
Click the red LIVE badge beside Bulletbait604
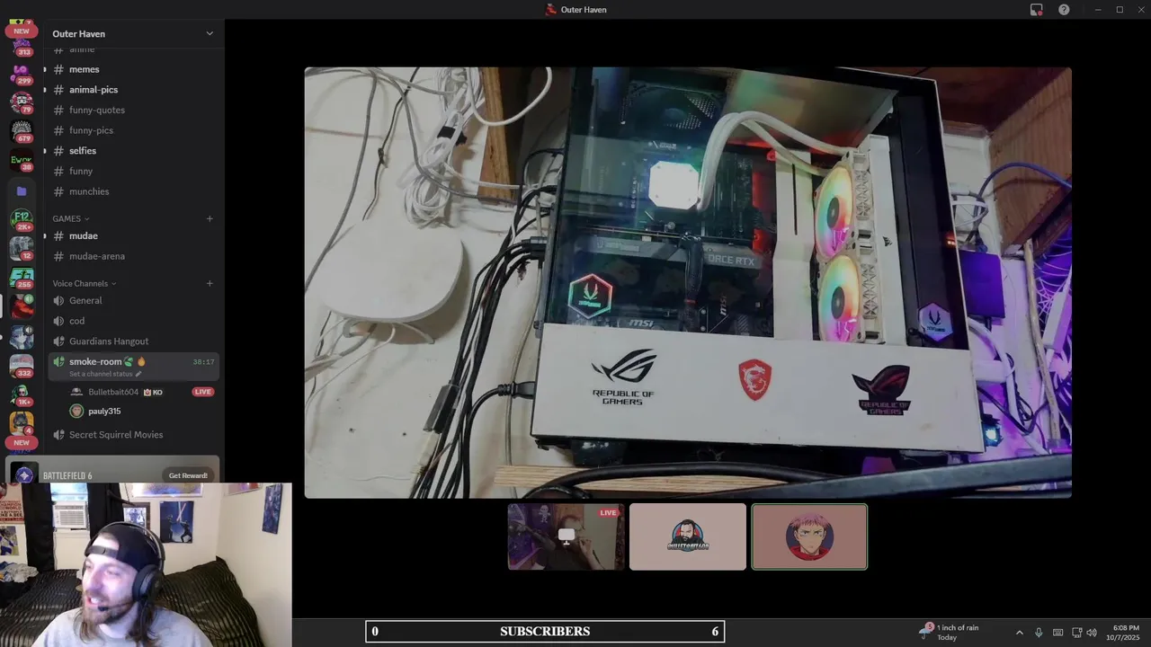(202, 392)
